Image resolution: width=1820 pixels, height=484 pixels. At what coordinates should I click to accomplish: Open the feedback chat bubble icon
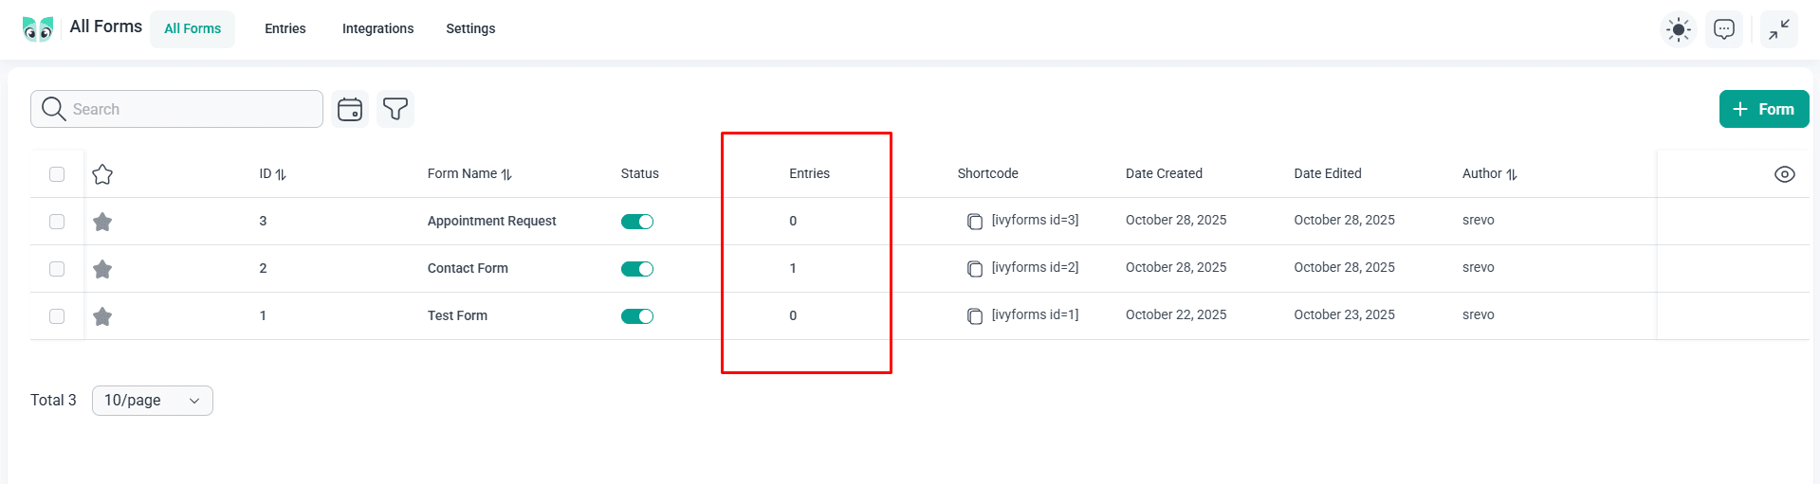(1724, 29)
